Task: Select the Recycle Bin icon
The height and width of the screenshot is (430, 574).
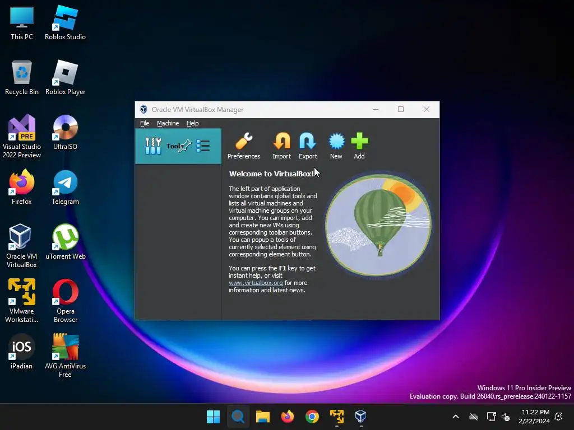Action: [22, 78]
